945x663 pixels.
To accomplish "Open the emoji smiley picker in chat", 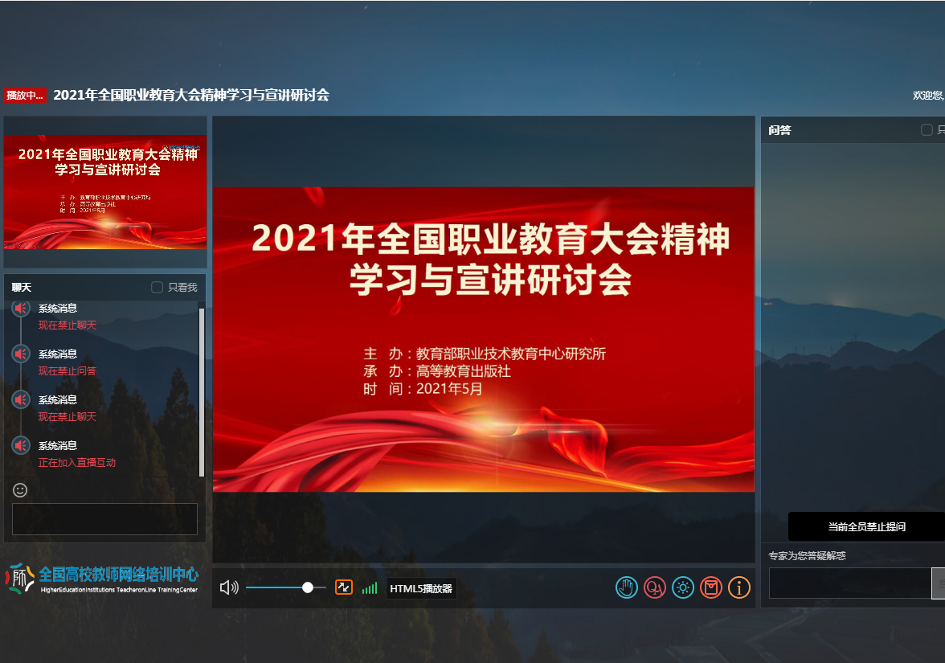I will 21,489.
